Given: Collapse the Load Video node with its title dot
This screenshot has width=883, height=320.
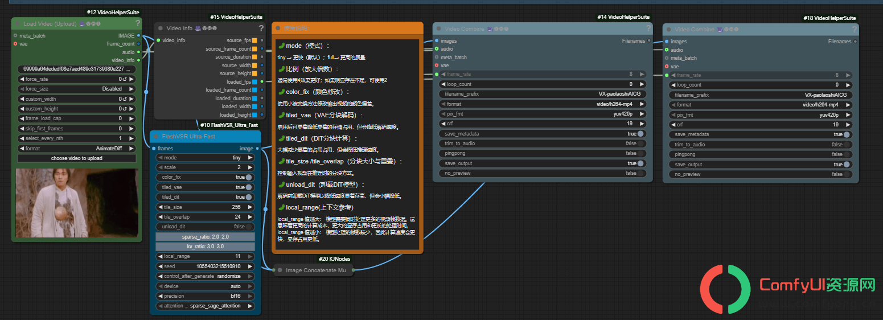Looking at the screenshot, I should pyautogui.click(x=18, y=24).
